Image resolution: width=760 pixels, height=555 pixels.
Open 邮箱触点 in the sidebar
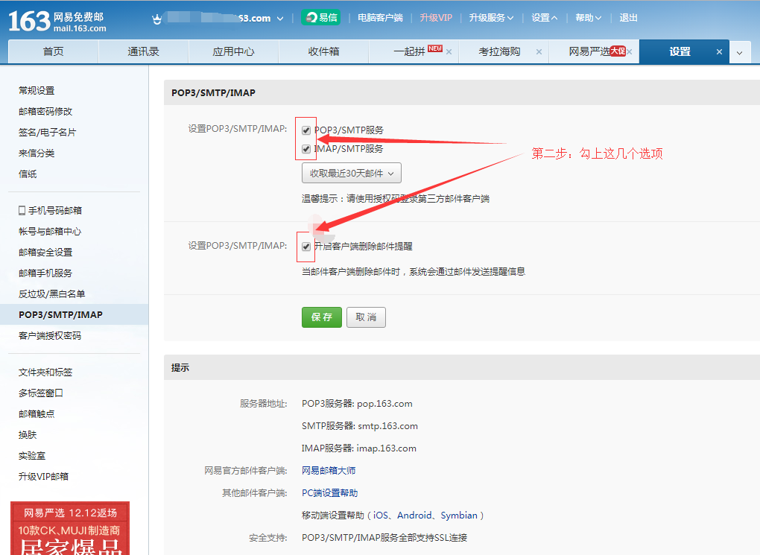coord(37,414)
